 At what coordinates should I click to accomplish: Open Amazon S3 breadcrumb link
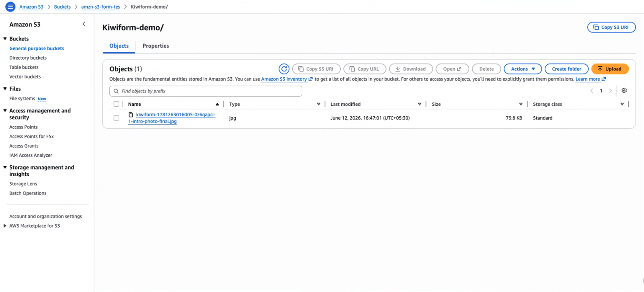click(31, 7)
